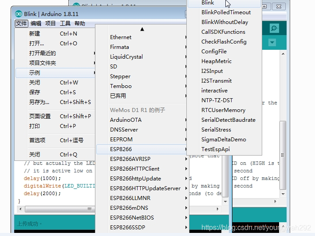Select the NTP-TZ-DST example
The width and height of the screenshot is (315, 236).
coord(224,100)
